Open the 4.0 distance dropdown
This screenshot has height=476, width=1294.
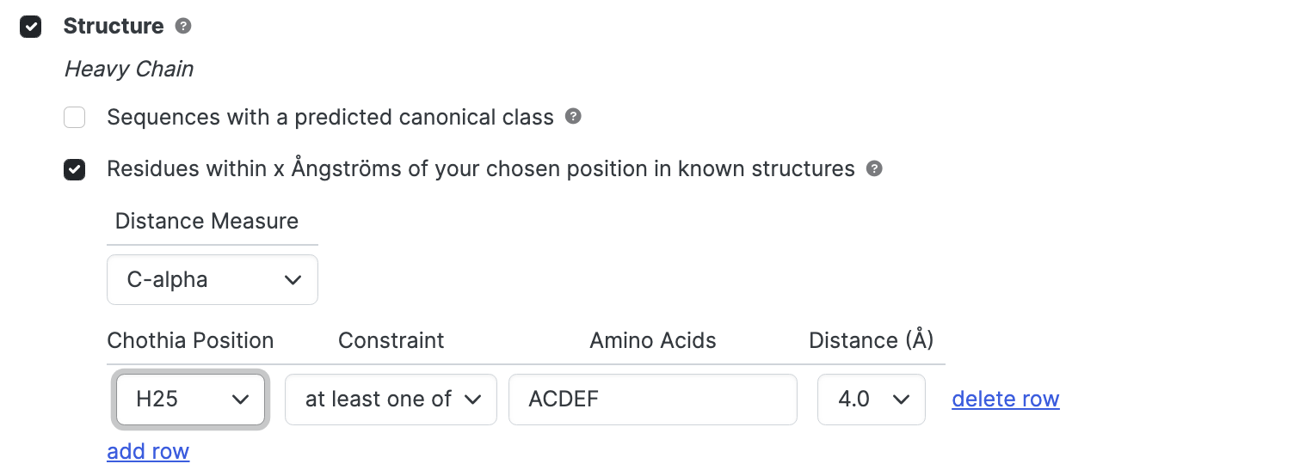click(872, 399)
